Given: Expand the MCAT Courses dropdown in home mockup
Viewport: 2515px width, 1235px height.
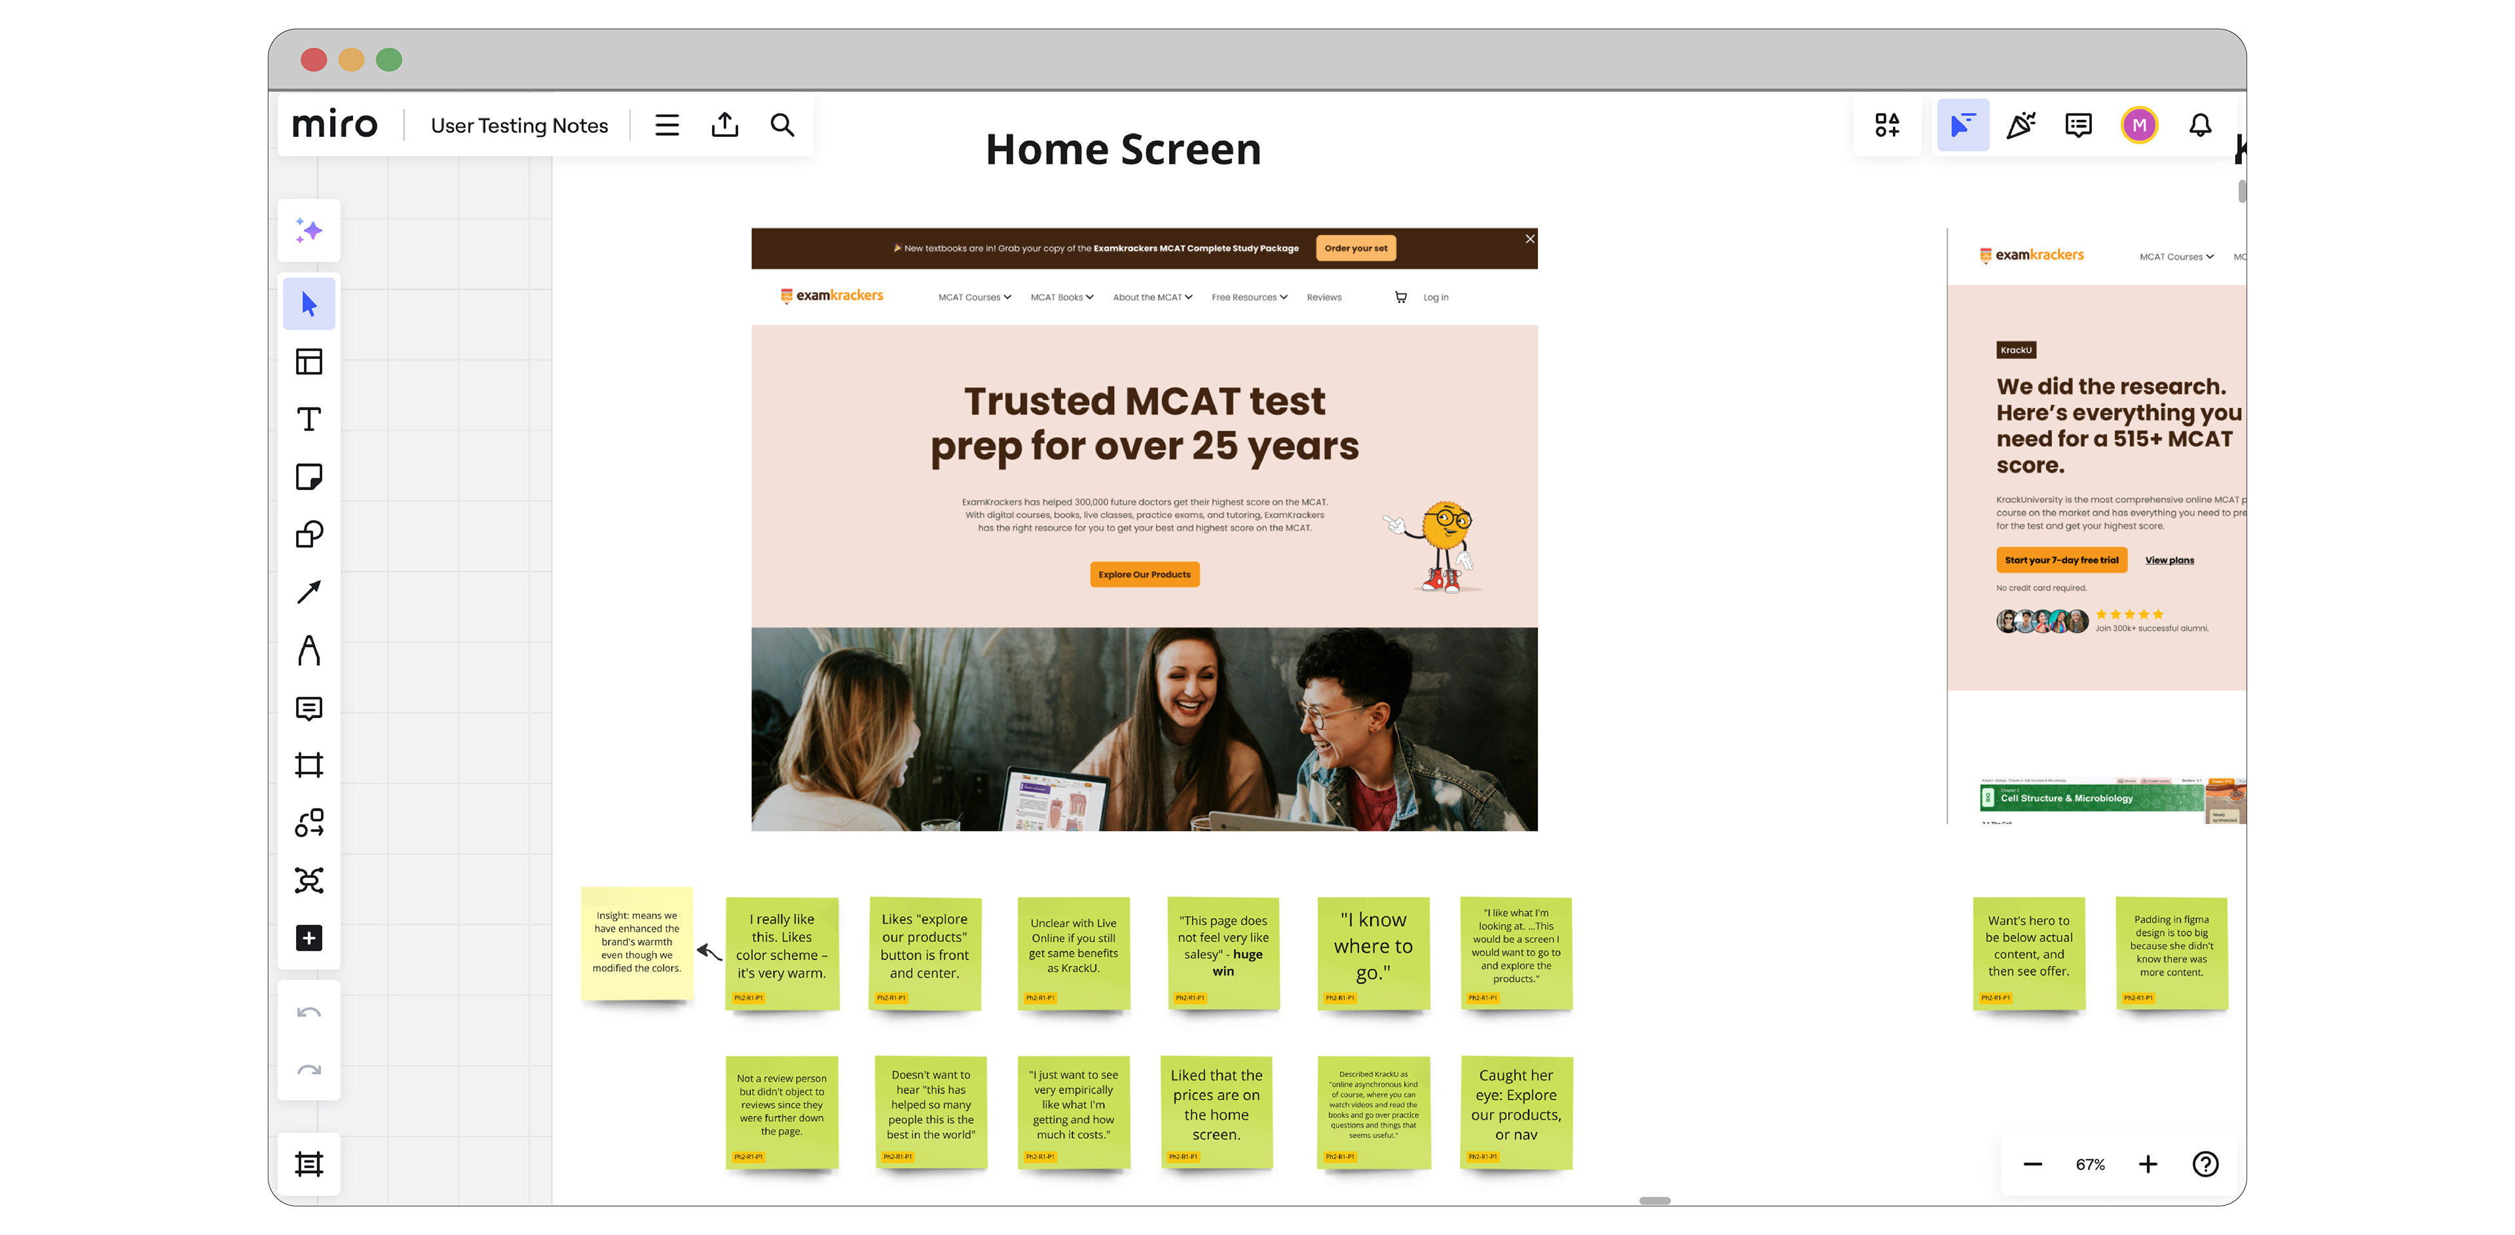Looking at the screenshot, I should pyautogui.click(x=975, y=297).
